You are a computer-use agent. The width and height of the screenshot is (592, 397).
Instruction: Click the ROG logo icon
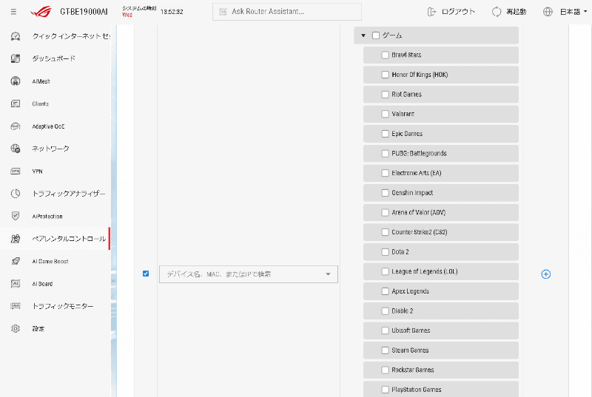[x=41, y=12]
